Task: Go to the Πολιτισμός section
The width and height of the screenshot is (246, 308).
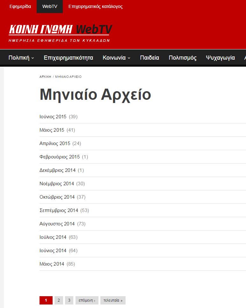Action: [x=183, y=58]
